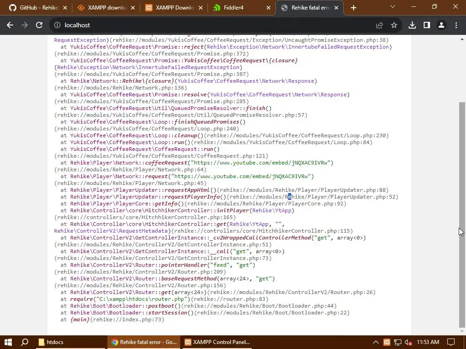The width and height of the screenshot is (466, 349).
Task: Close the GitHub Rehike tab
Action: (65, 8)
